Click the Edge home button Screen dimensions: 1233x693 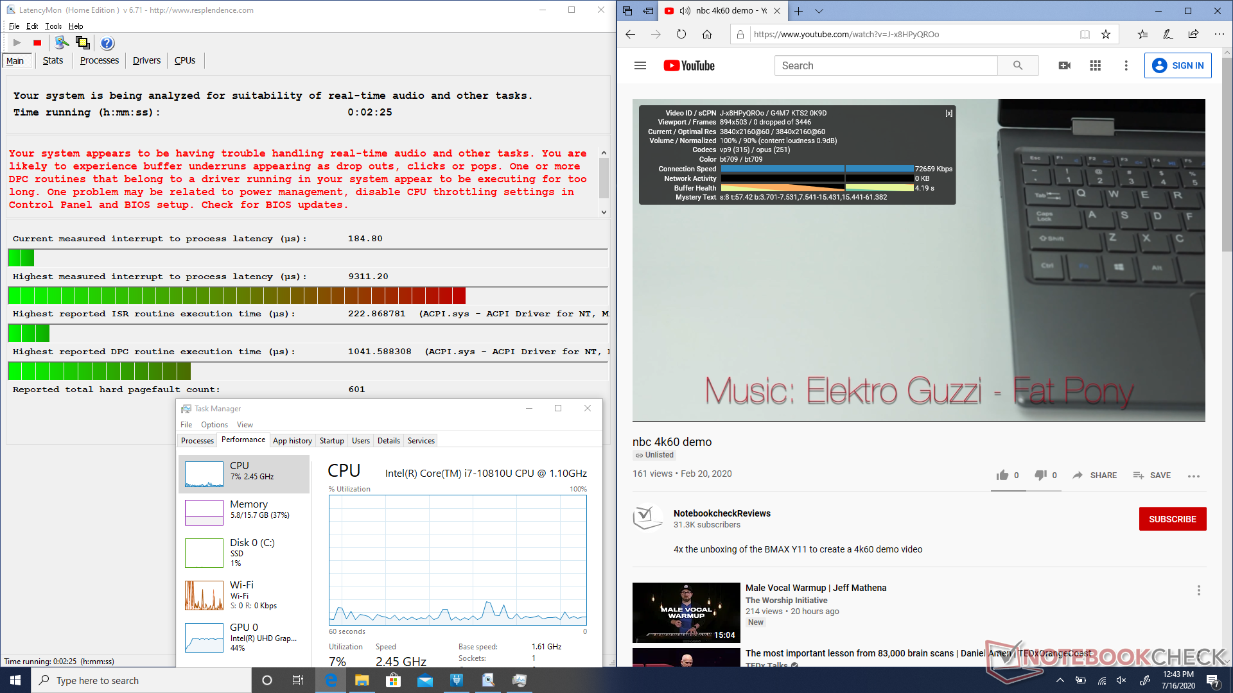click(707, 34)
